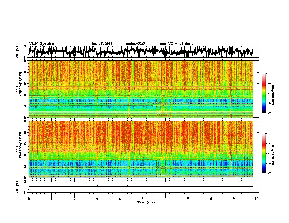Click the ch.1 frequency tick label "8"
Image resolution: width=289 pixels, height=223 pixels.
26,72
